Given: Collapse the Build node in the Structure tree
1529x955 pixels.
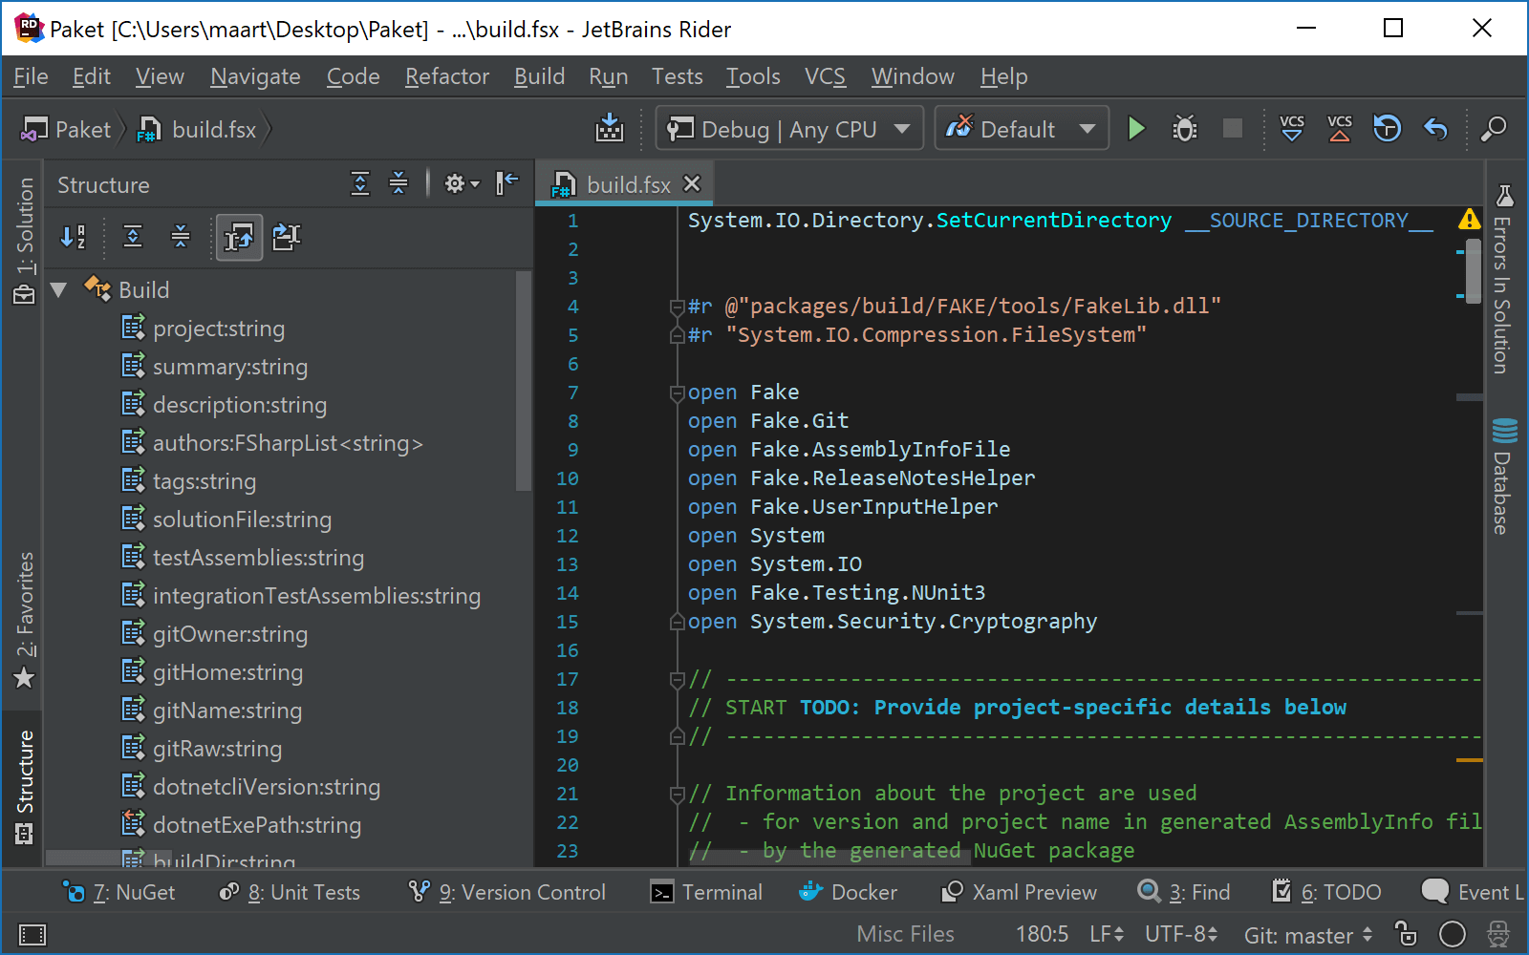Looking at the screenshot, I should point(58,289).
